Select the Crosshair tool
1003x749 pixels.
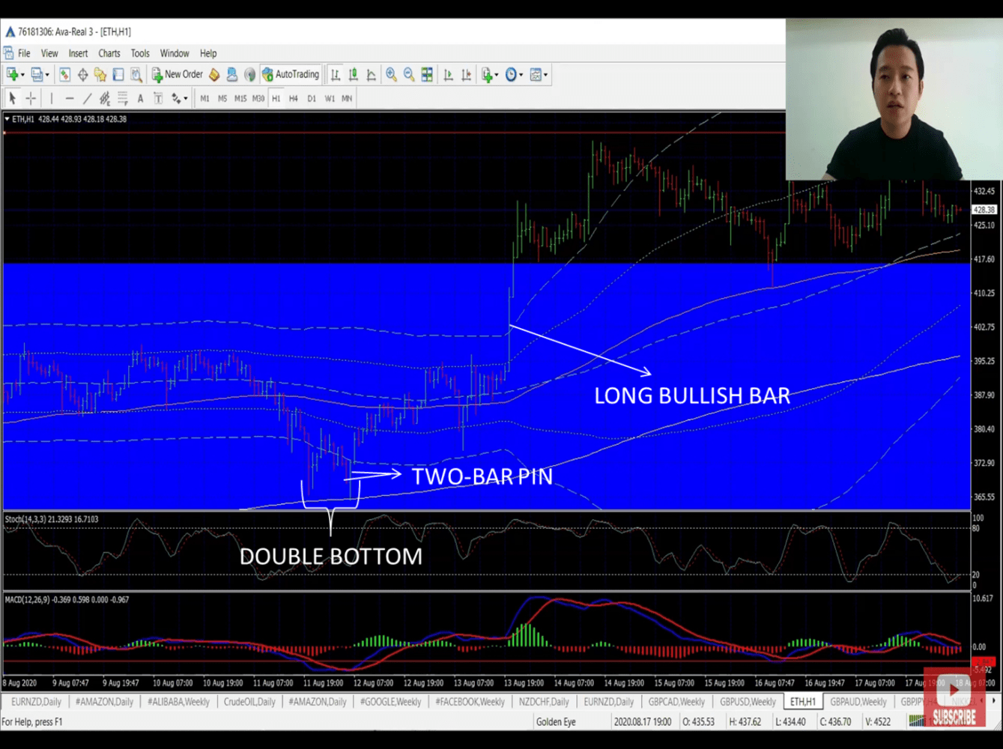coord(31,98)
